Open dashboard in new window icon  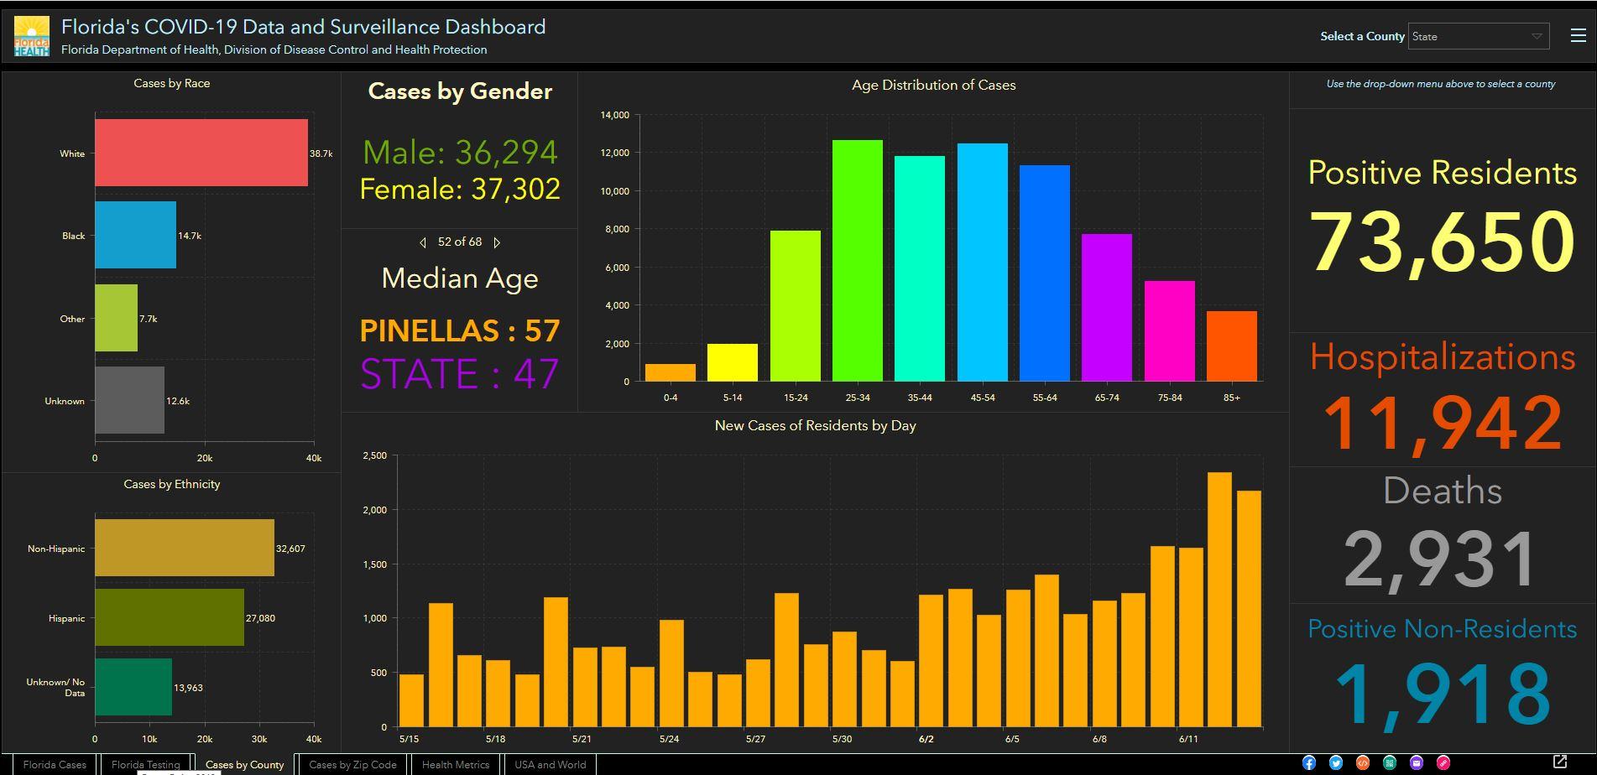coord(1560,762)
